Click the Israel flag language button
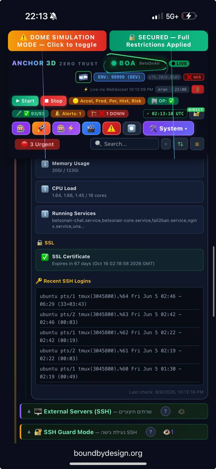This screenshot has width=216, height=469. click(83, 77)
